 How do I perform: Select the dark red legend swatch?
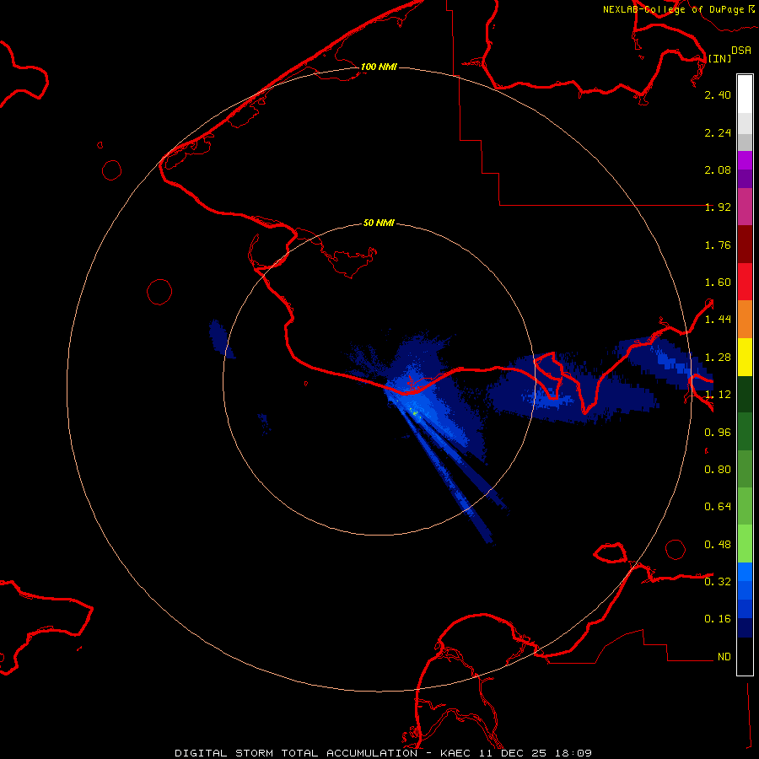coord(745,245)
